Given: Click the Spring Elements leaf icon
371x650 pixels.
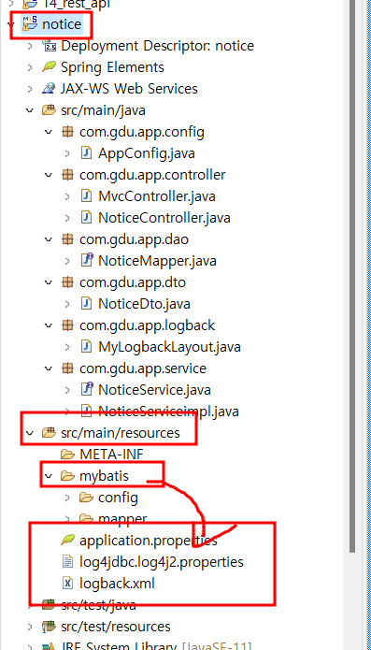Looking at the screenshot, I should (49, 66).
